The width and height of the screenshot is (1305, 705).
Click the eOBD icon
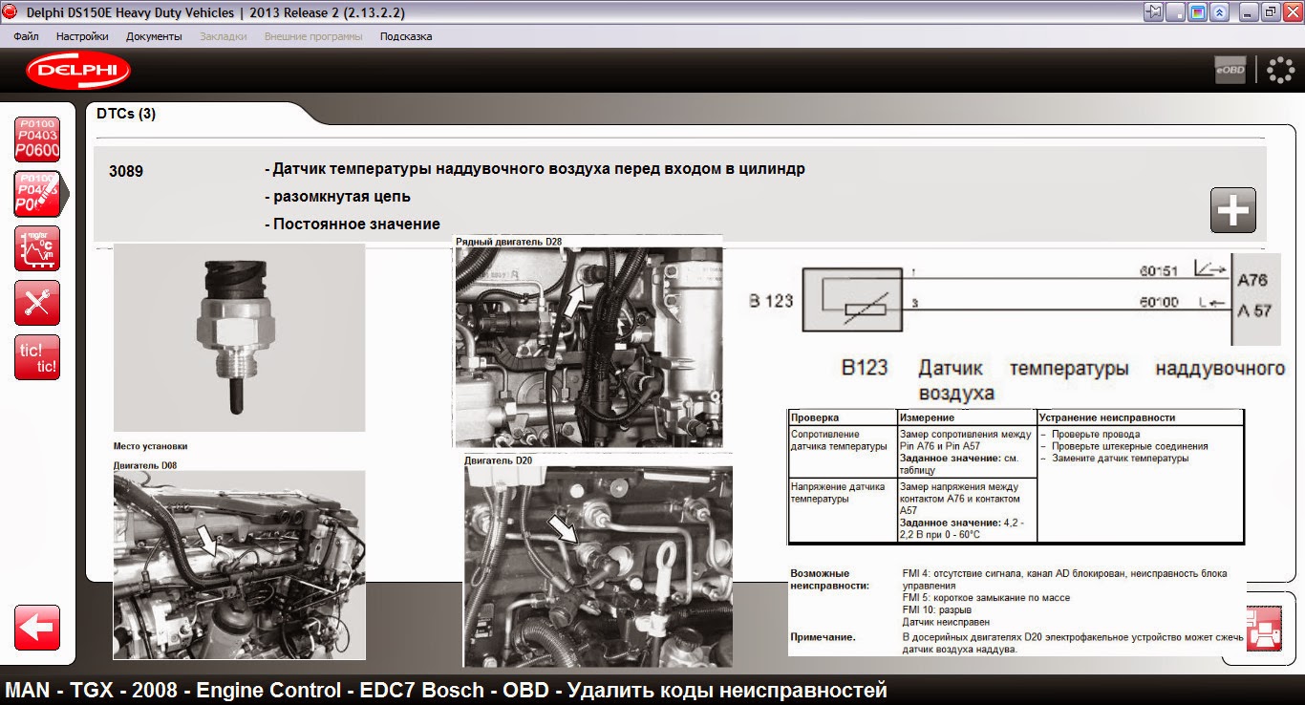(x=1230, y=71)
